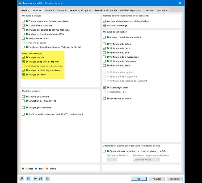
Task: Open the Normes I tab
Action: pos(49,10)
